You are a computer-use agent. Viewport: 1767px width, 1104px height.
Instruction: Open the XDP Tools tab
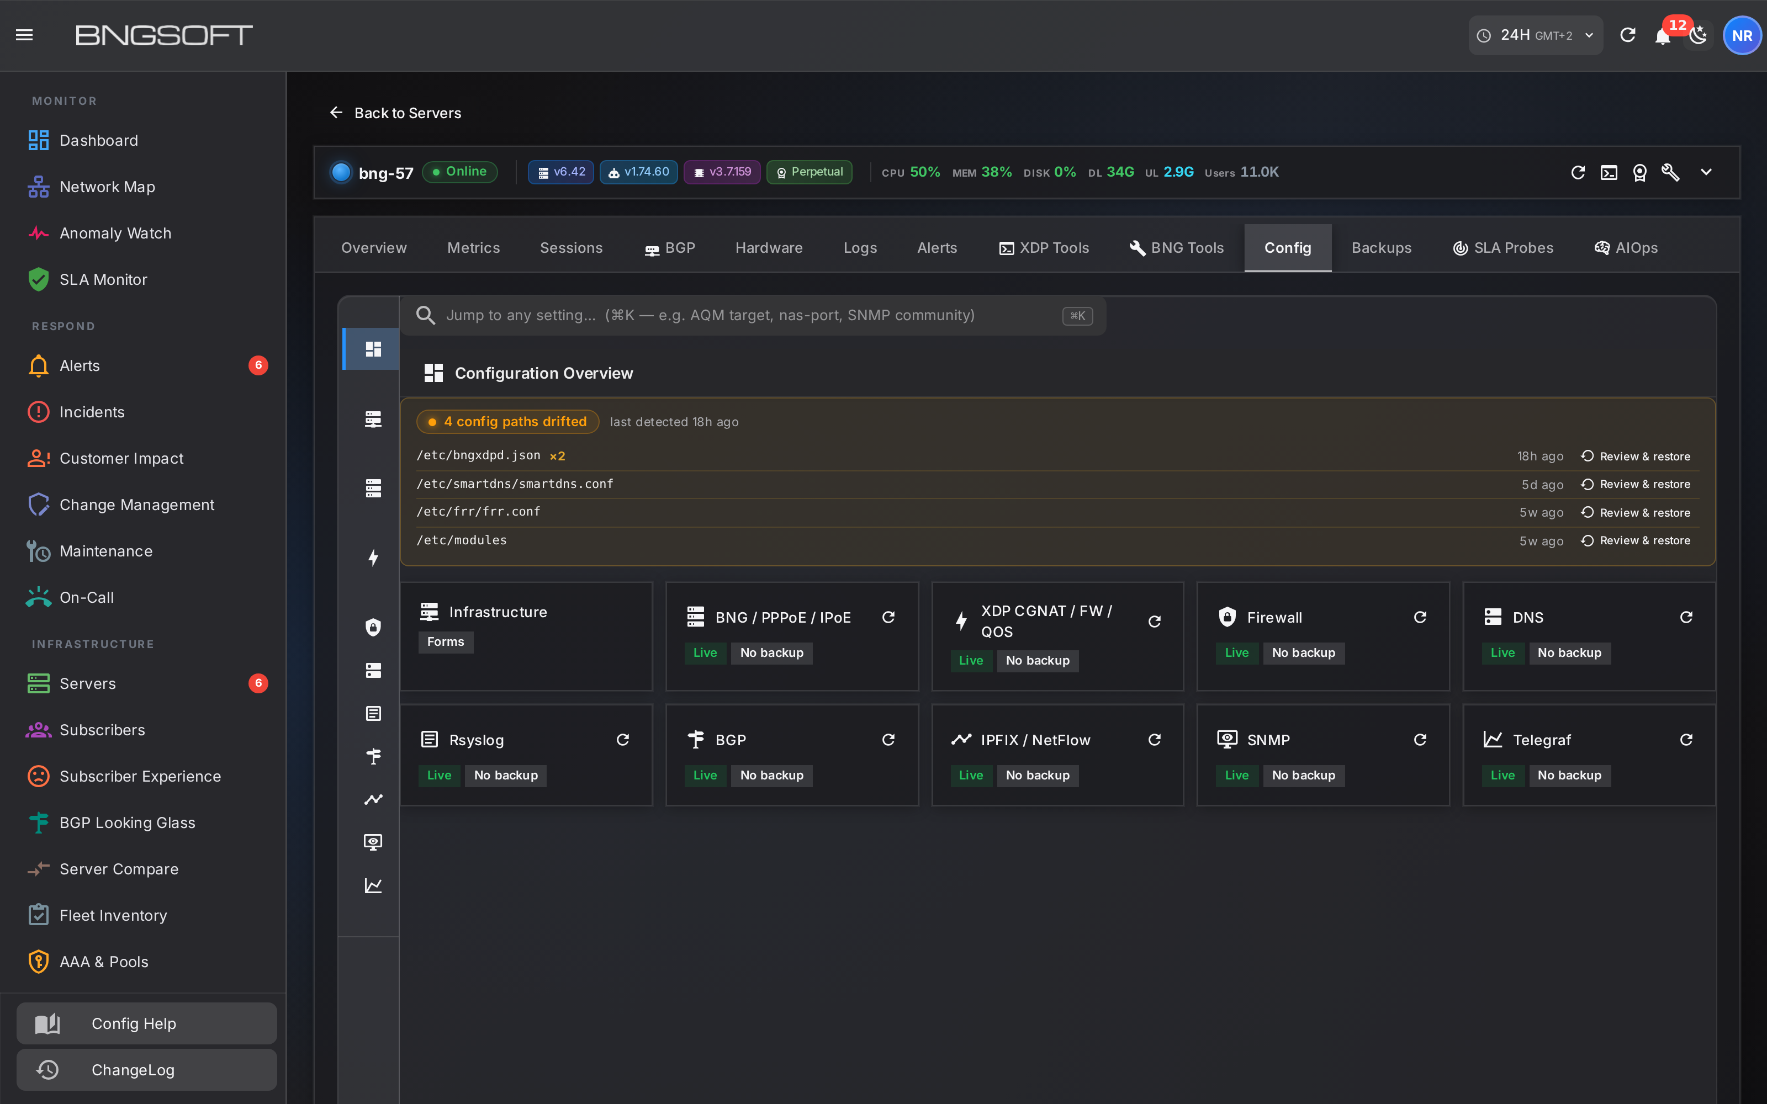click(1044, 248)
